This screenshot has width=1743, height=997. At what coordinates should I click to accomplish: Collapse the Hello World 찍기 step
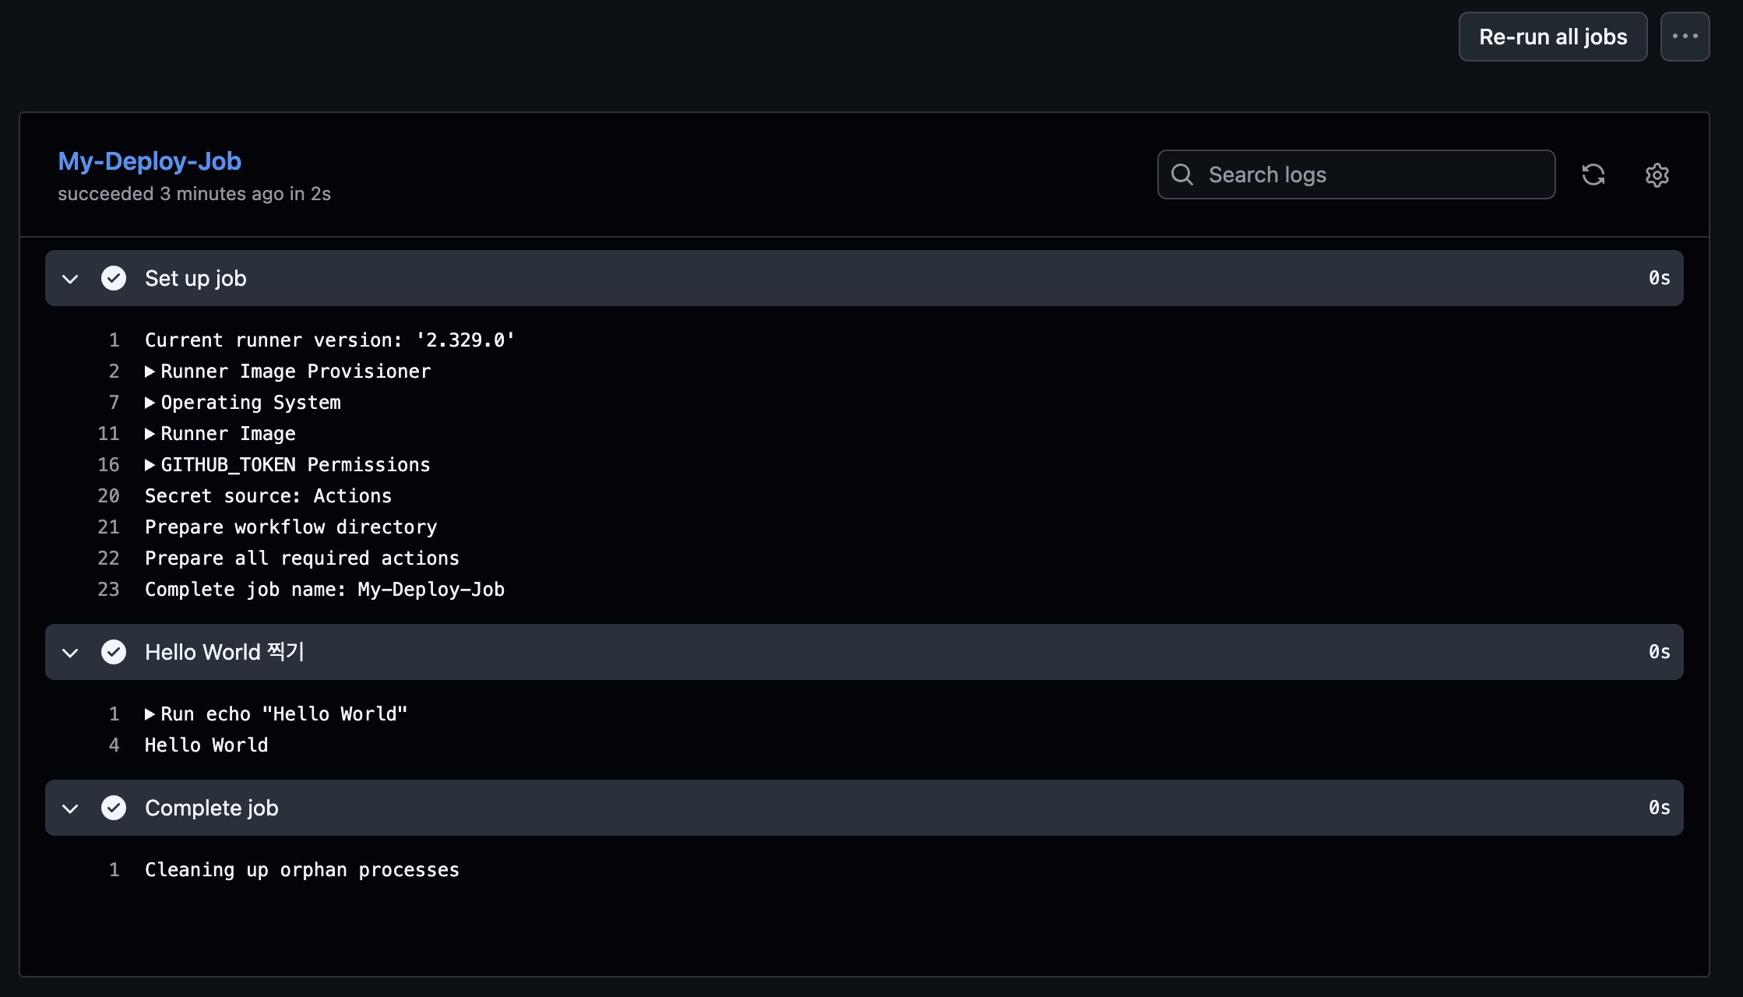point(70,652)
